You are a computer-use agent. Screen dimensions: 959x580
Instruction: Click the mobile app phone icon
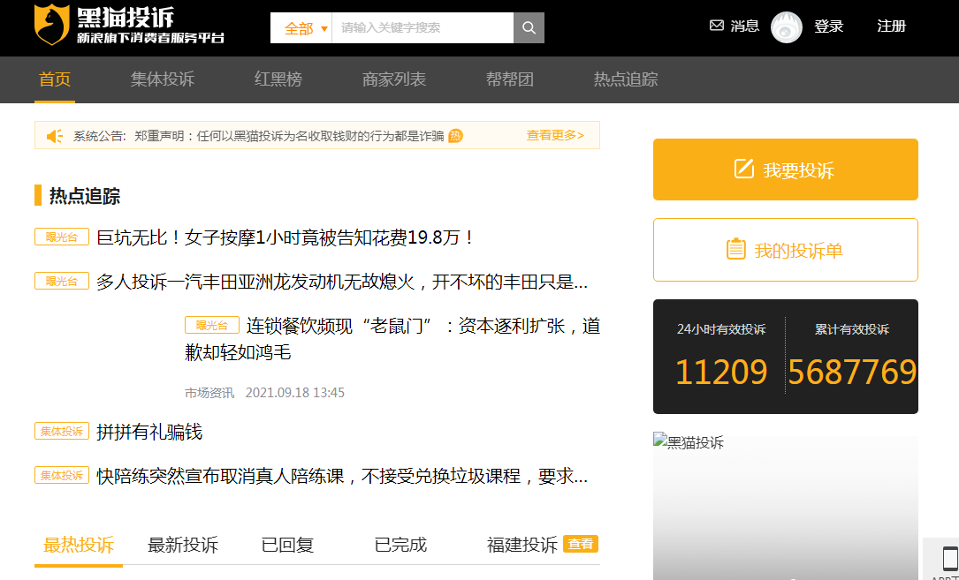[x=950, y=559]
